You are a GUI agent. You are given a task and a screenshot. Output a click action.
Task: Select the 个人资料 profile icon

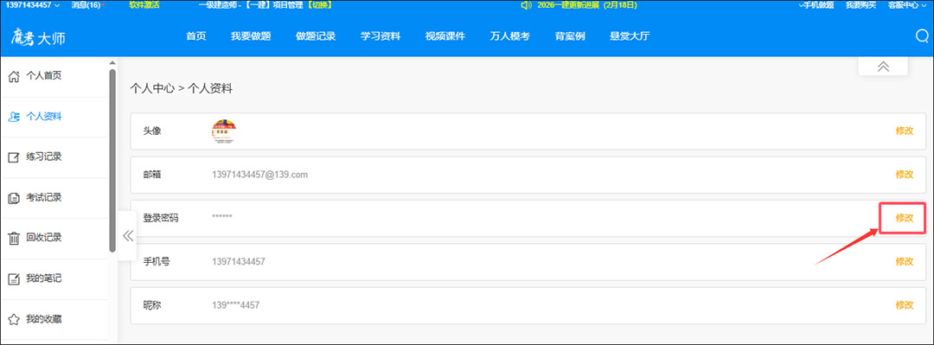pyautogui.click(x=13, y=117)
